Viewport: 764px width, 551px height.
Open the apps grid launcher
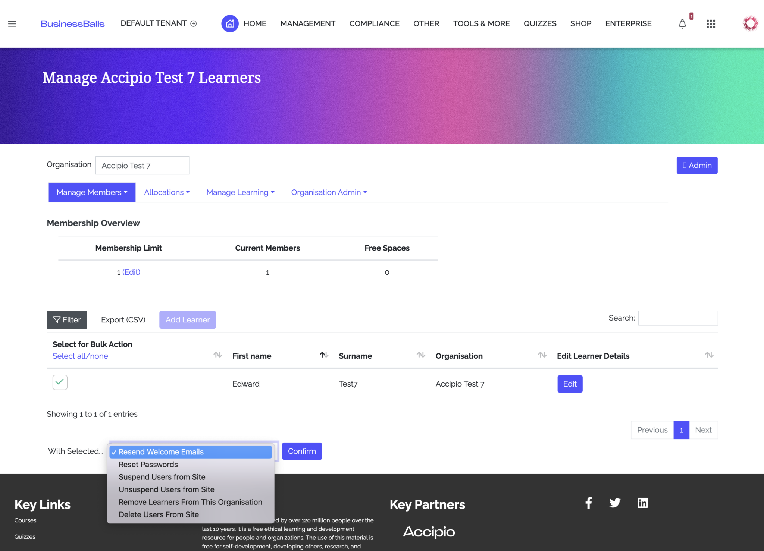pyautogui.click(x=711, y=24)
